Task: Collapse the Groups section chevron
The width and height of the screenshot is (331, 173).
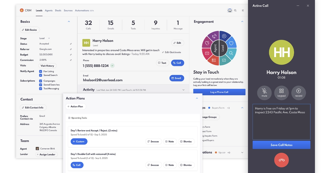Action: (242, 108)
